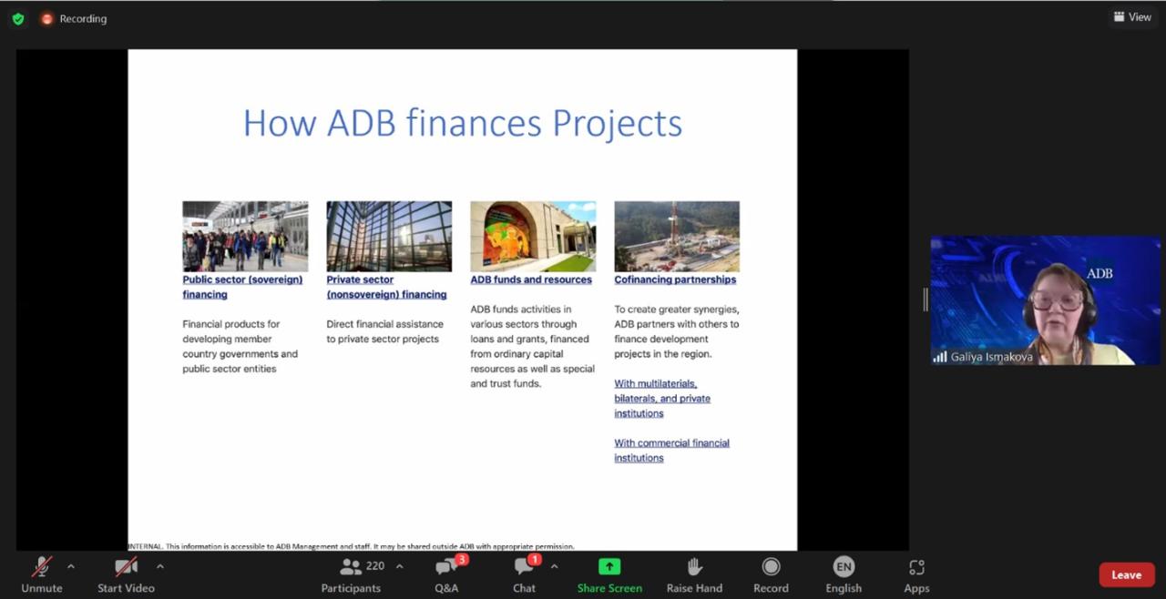Leave the meeting
This screenshot has height=599, width=1166.
click(1127, 574)
